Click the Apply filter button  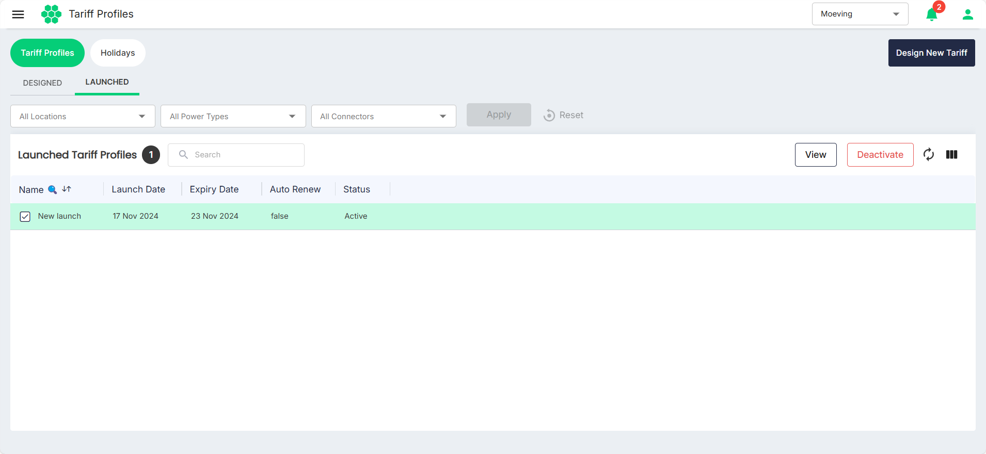[x=499, y=115]
